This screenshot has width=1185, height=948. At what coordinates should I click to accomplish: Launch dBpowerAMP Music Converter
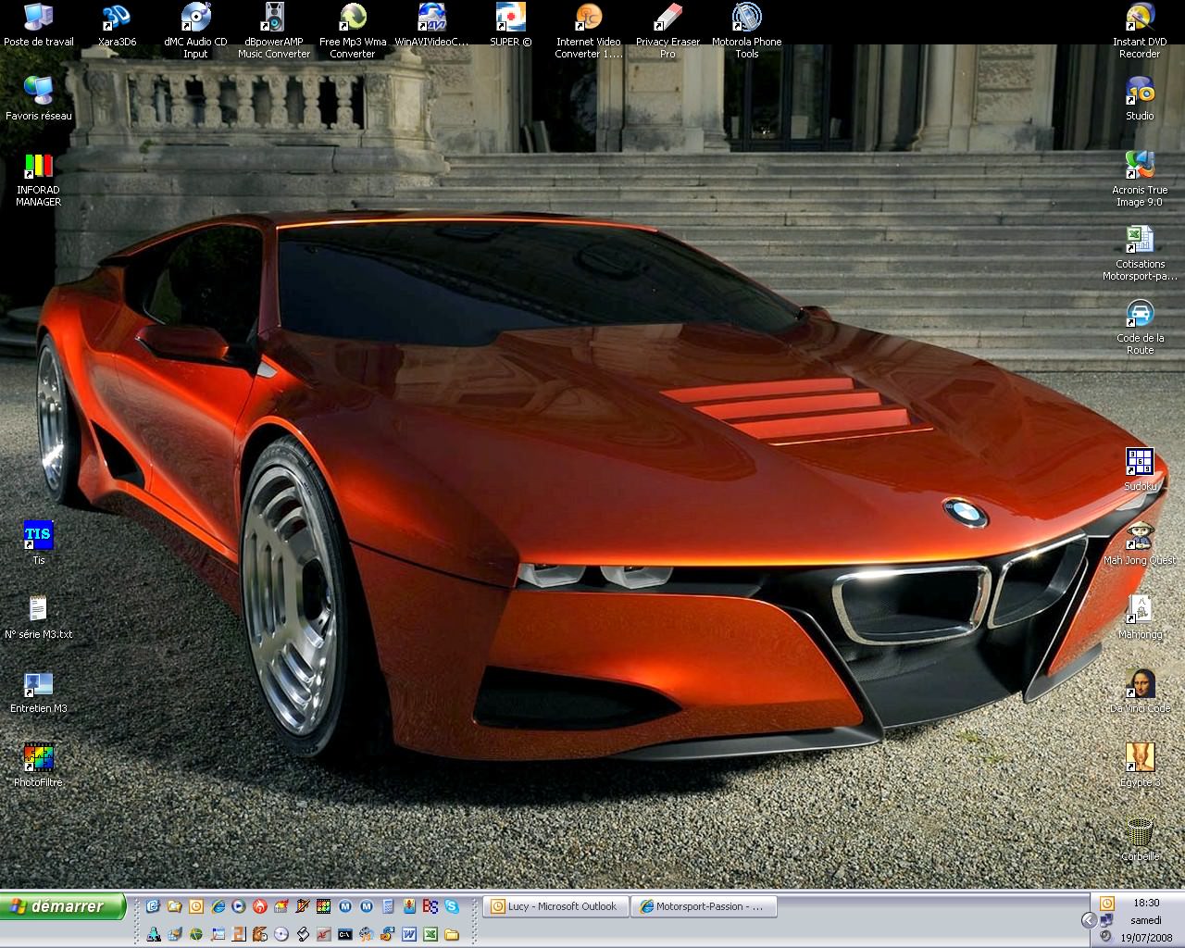[x=274, y=31]
